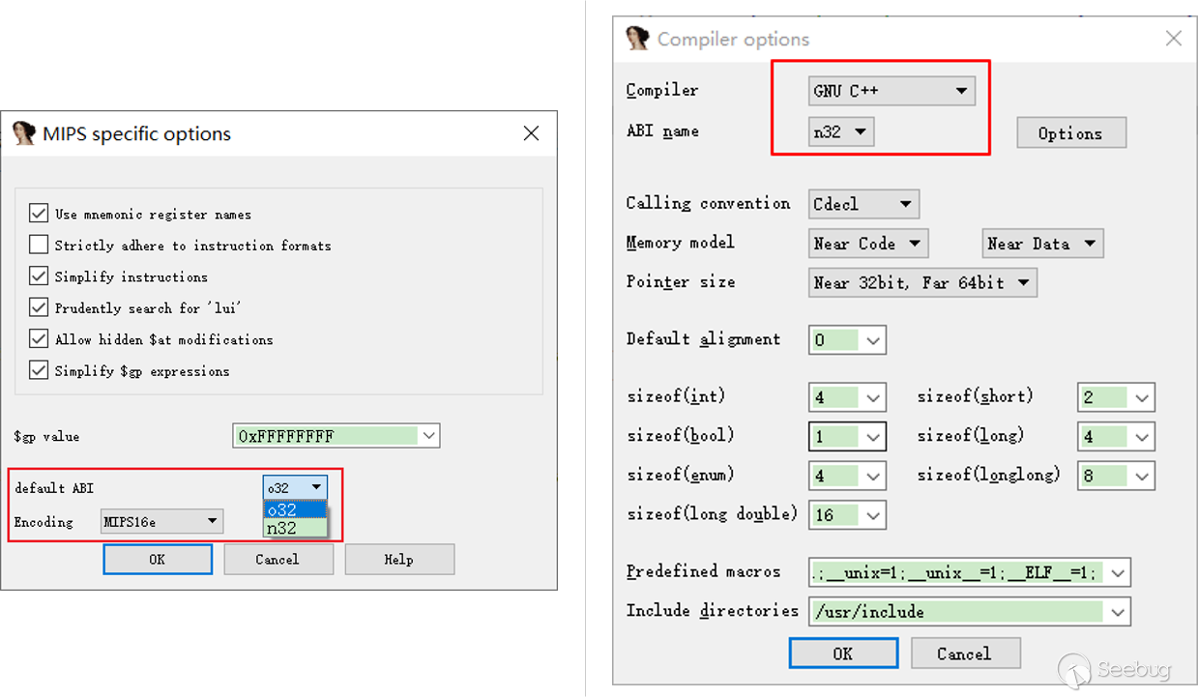Click the "Encoding" label

point(44,522)
